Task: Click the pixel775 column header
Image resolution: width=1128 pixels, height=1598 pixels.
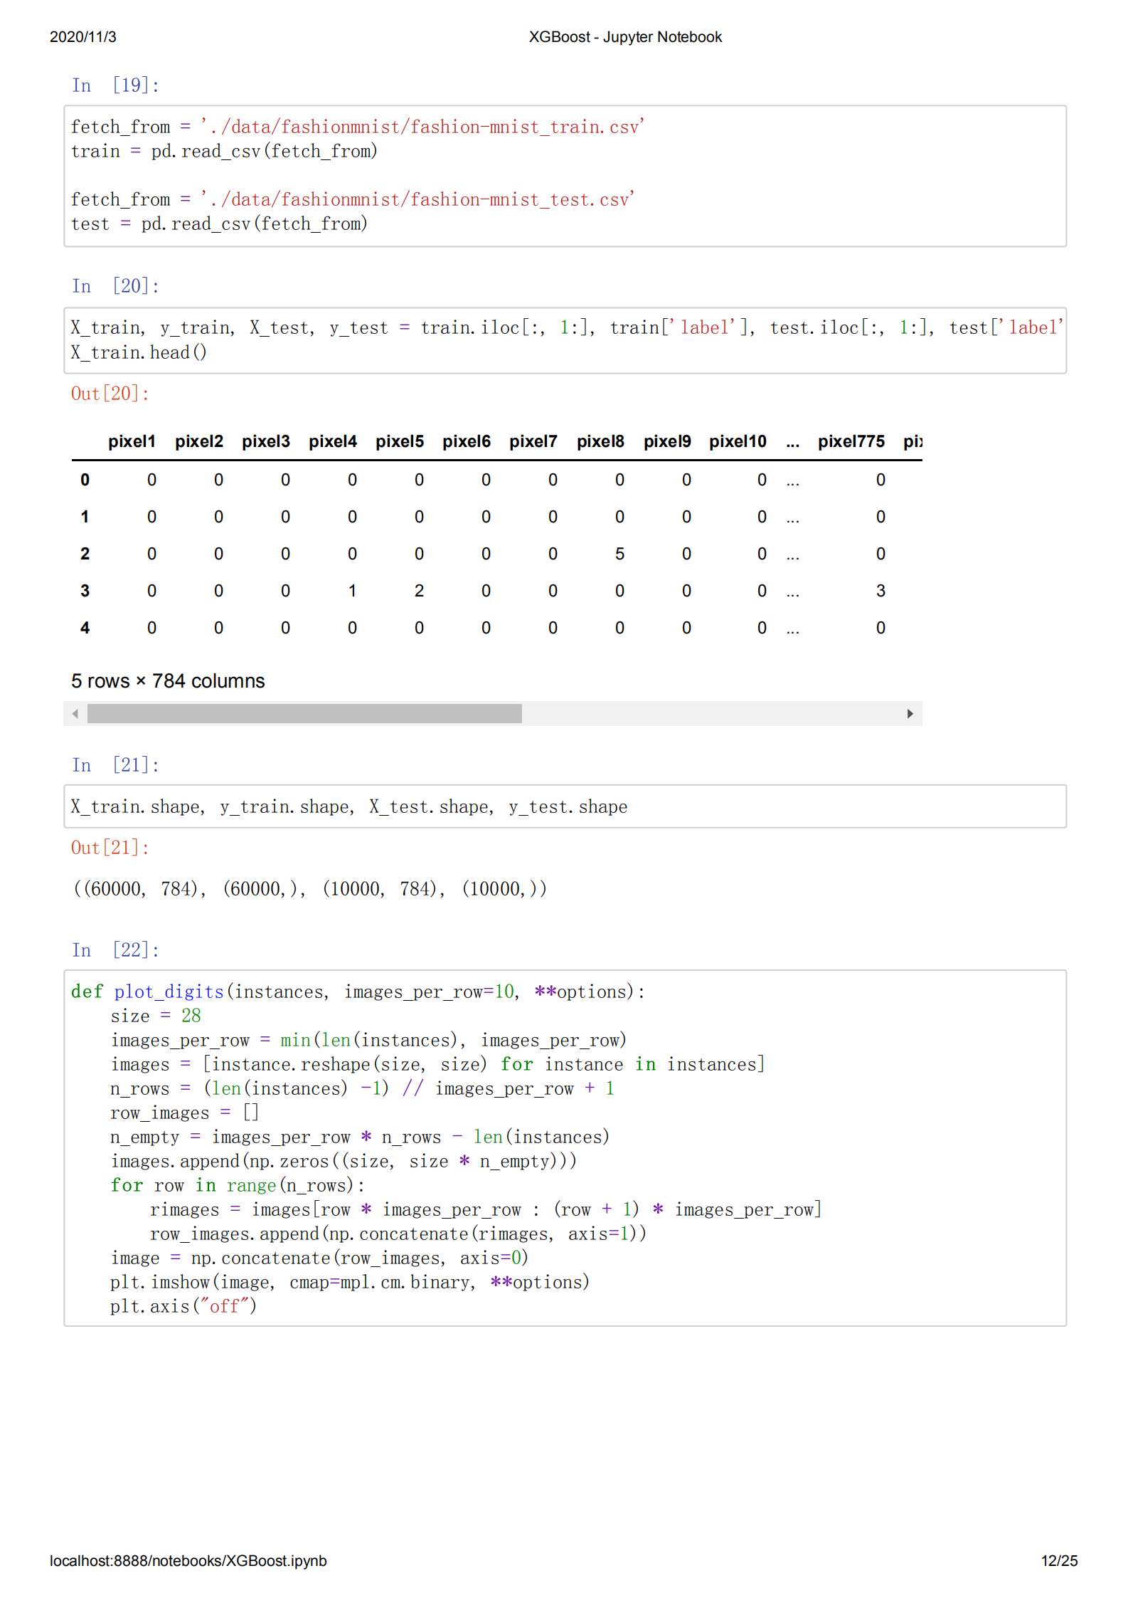Action: pyautogui.click(x=851, y=441)
